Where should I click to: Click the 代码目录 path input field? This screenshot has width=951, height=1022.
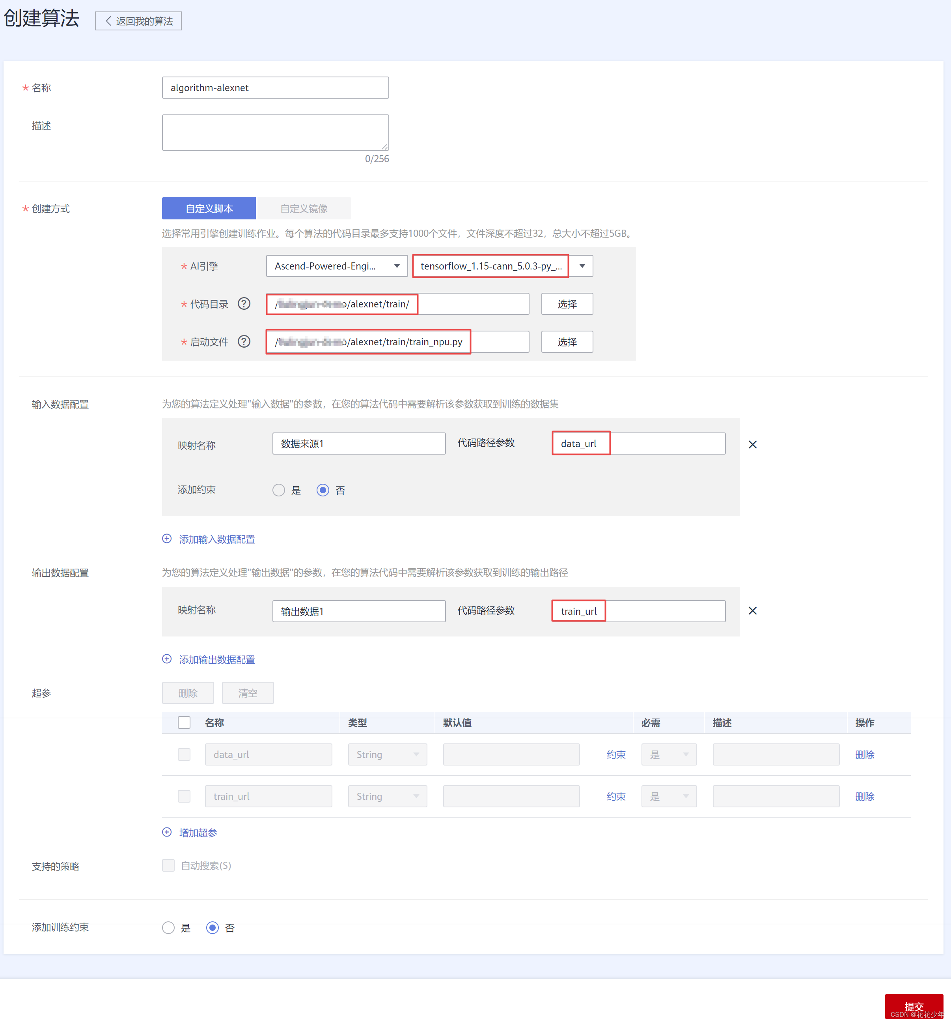[x=397, y=304]
